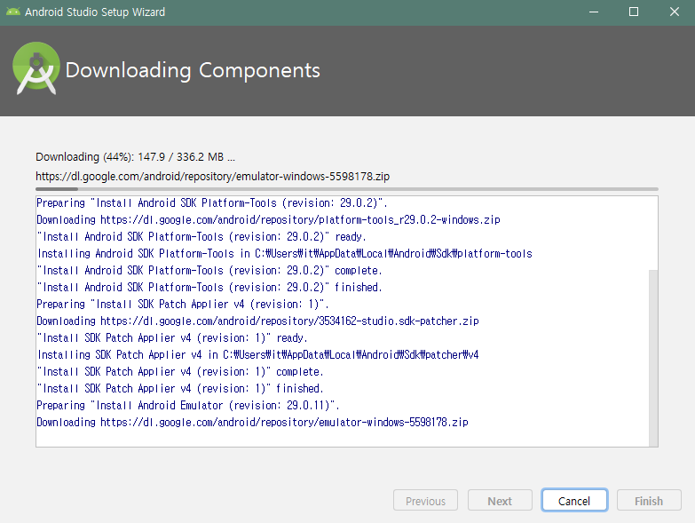This screenshot has height=523, width=695.
Task: Click the disabled Previous button
Action: click(x=425, y=501)
